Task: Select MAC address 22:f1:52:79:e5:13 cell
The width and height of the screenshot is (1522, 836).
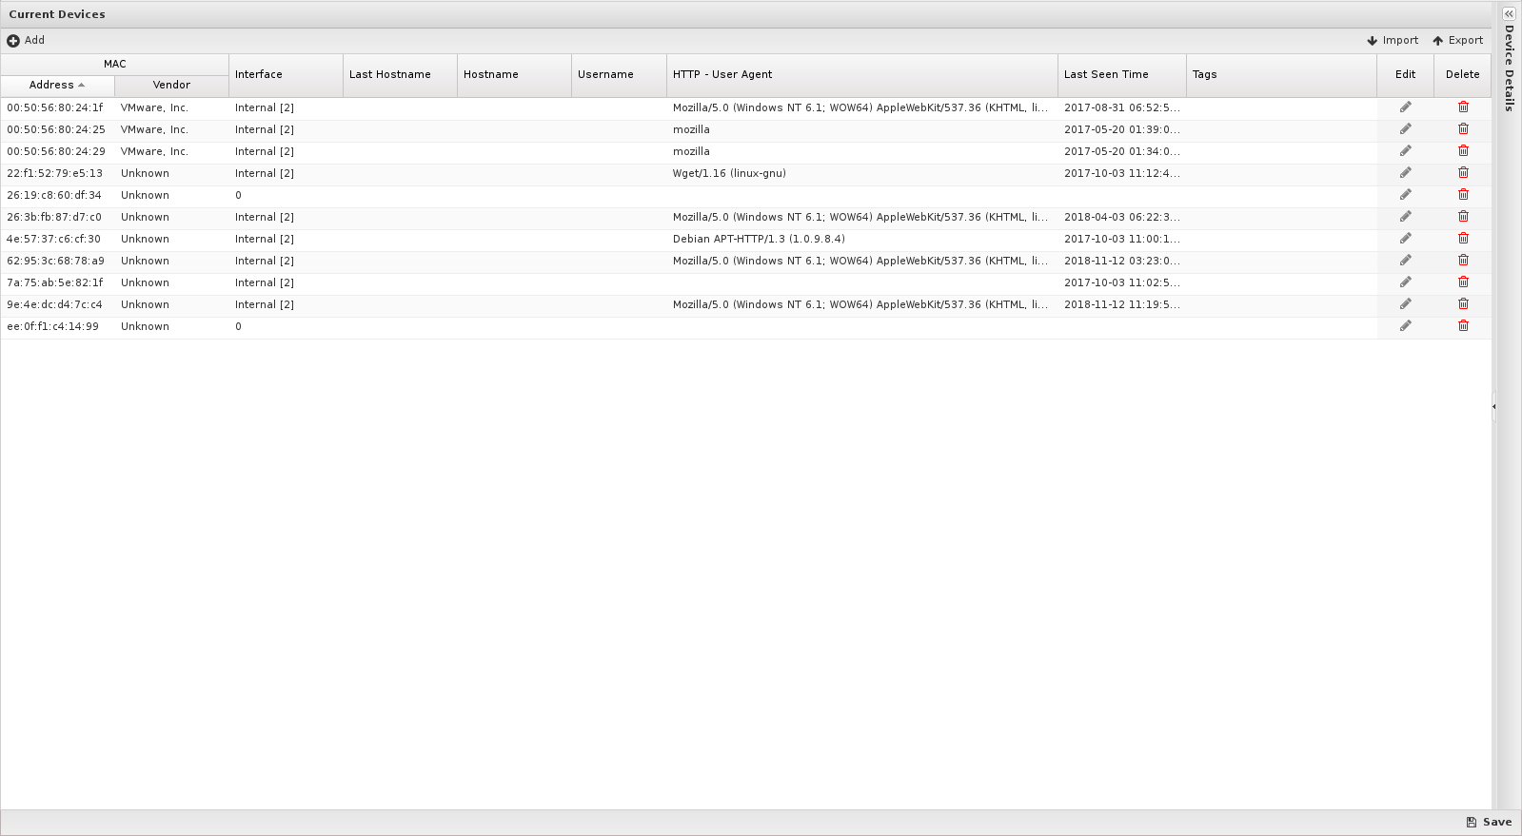Action: click(57, 174)
